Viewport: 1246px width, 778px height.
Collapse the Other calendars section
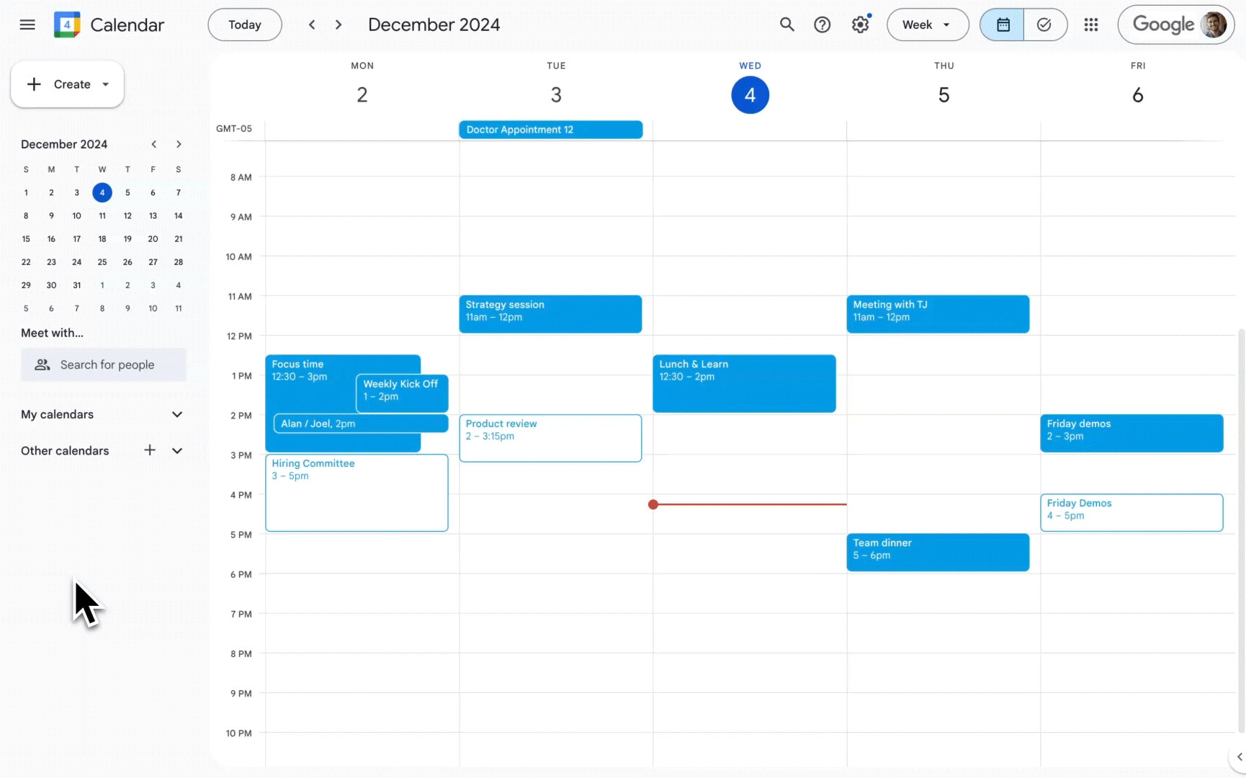[177, 451]
